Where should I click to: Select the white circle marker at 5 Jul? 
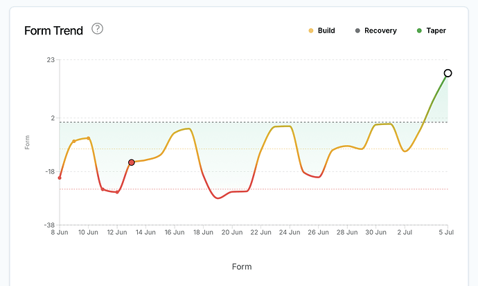coord(448,73)
